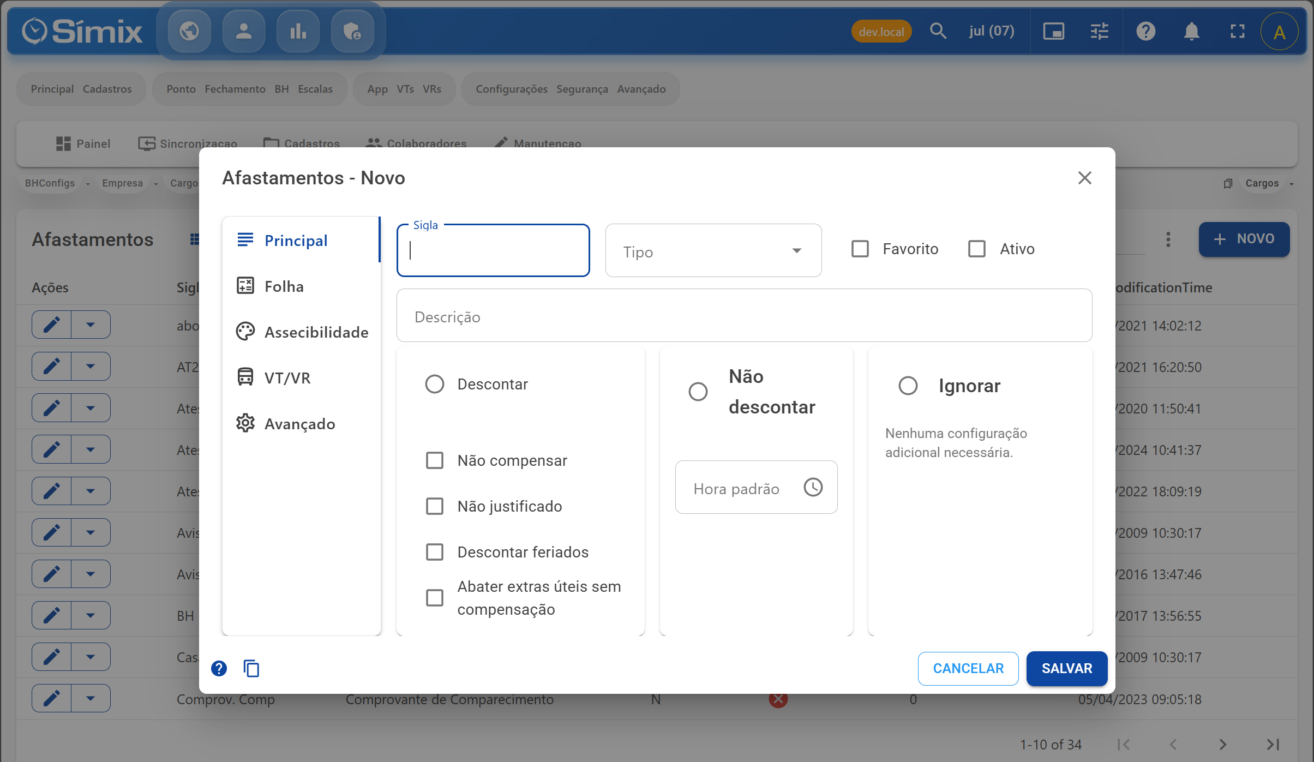
Task: Select the Ignorar radio button
Action: click(x=908, y=386)
